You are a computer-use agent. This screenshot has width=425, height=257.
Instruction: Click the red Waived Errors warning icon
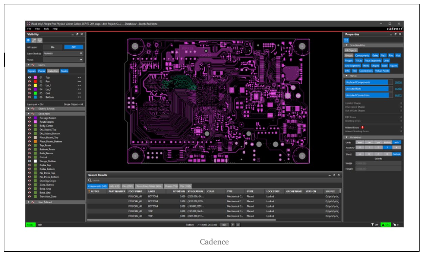click(362, 127)
